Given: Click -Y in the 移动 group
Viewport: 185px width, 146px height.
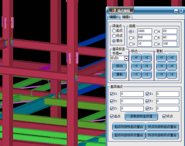Looking at the screenshot, I should click(x=136, y=74).
